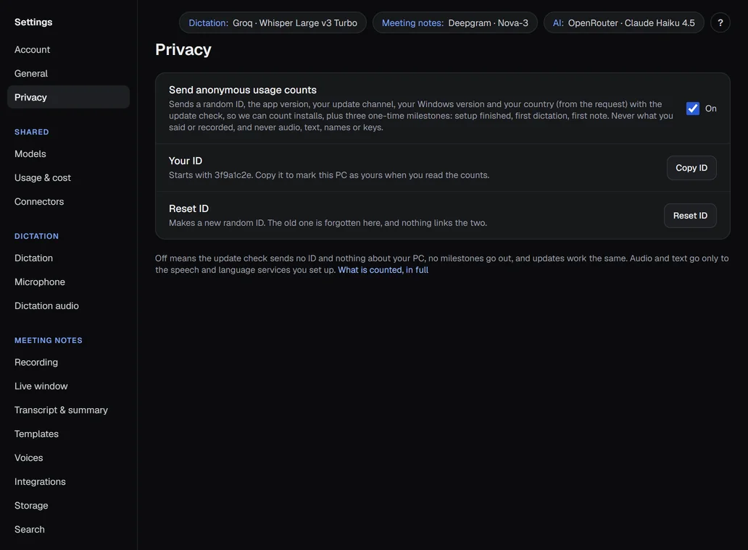
Task: Toggle the anonymous usage counts checkbox
Action: [x=693, y=109]
